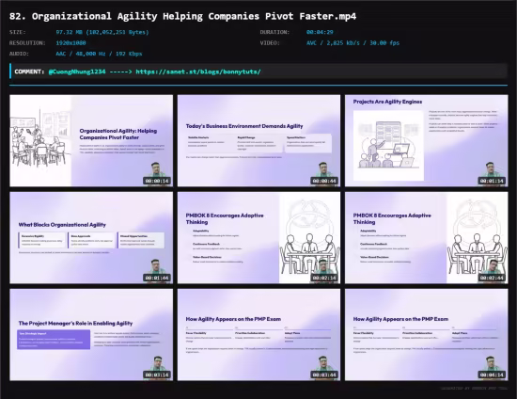The width and height of the screenshot is (517, 399).
Task: Select the audio value AAC 48,000 Hz
Action: click(x=99, y=54)
